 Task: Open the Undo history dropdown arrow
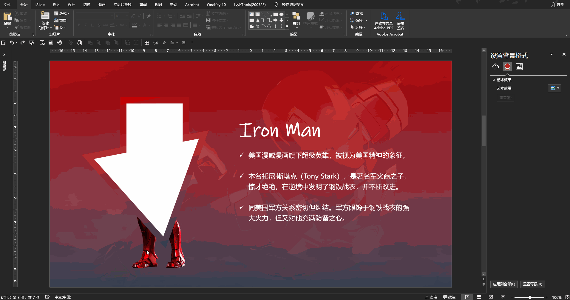(16, 43)
